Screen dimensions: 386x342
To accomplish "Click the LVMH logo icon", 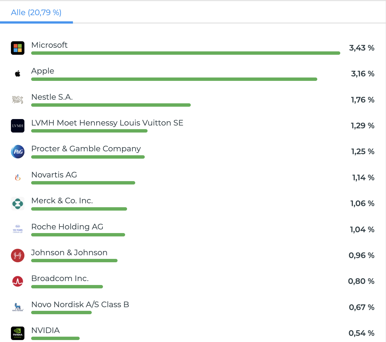I will (x=18, y=126).
